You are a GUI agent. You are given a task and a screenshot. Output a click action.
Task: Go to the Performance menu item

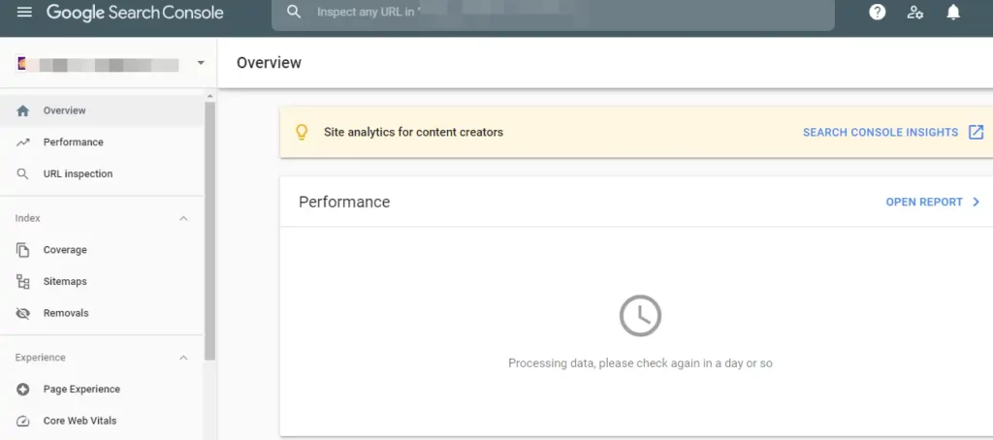click(73, 141)
